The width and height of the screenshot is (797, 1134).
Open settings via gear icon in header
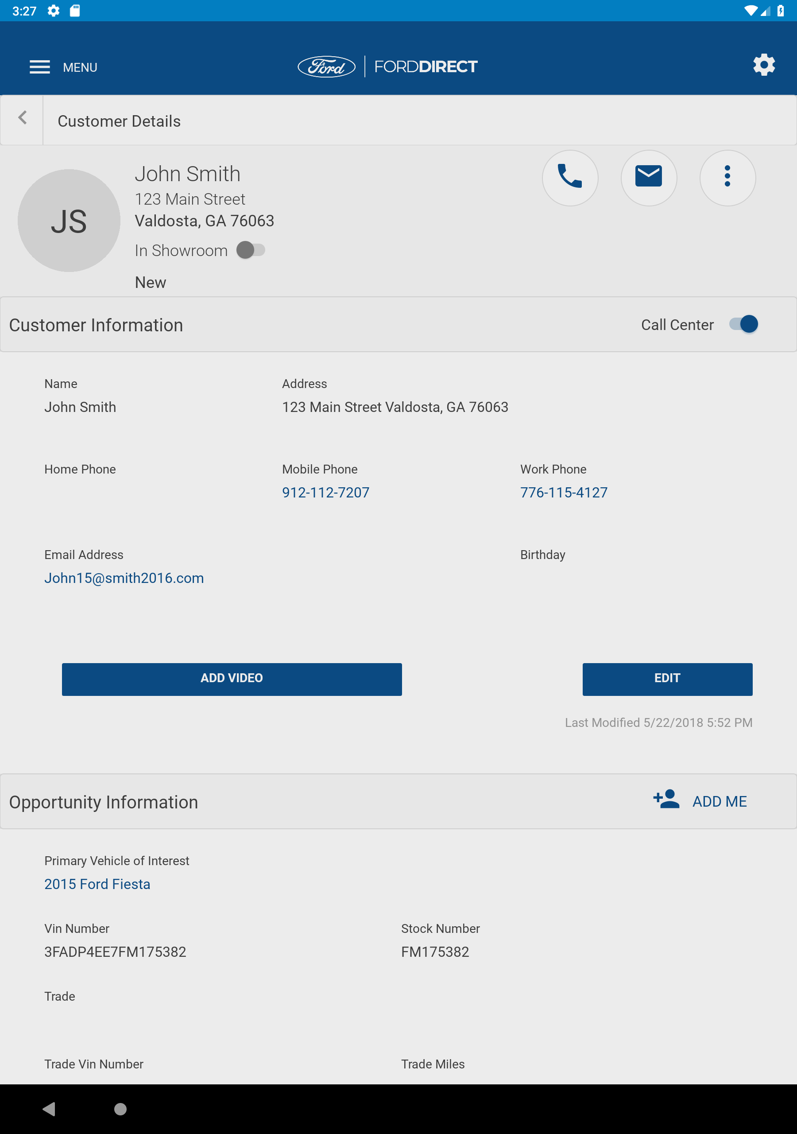[763, 65]
